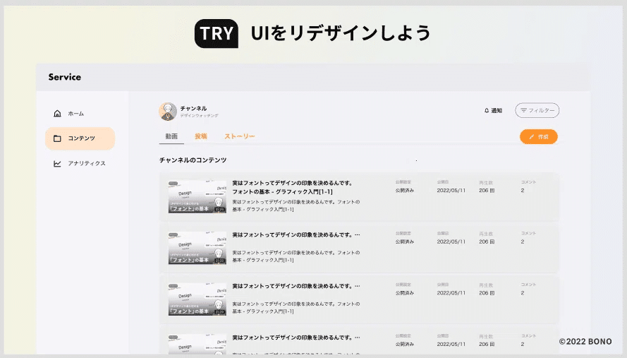Click the analytics chart icon

[x=57, y=163]
